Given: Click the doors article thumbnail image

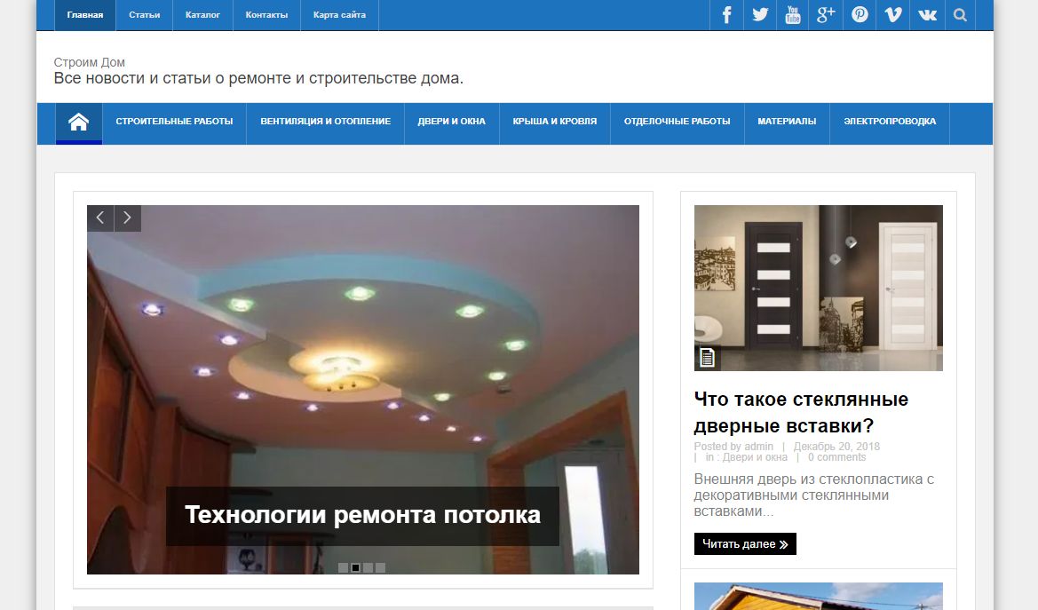Looking at the screenshot, I should [818, 288].
